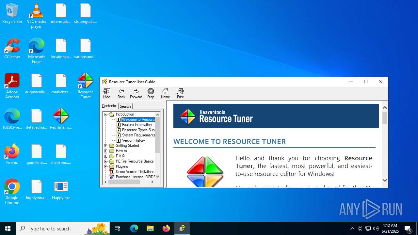
Task: Expand the F.A.Q. node
Action: click(x=106, y=156)
